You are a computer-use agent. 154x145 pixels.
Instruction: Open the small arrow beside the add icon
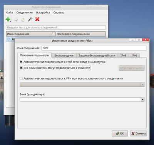click(x=10, y=21)
